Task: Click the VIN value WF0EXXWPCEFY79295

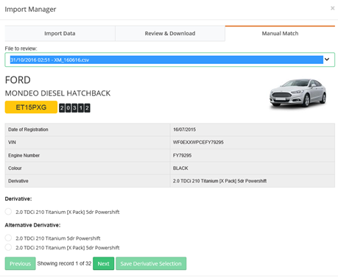Action: tap(198, 142)
